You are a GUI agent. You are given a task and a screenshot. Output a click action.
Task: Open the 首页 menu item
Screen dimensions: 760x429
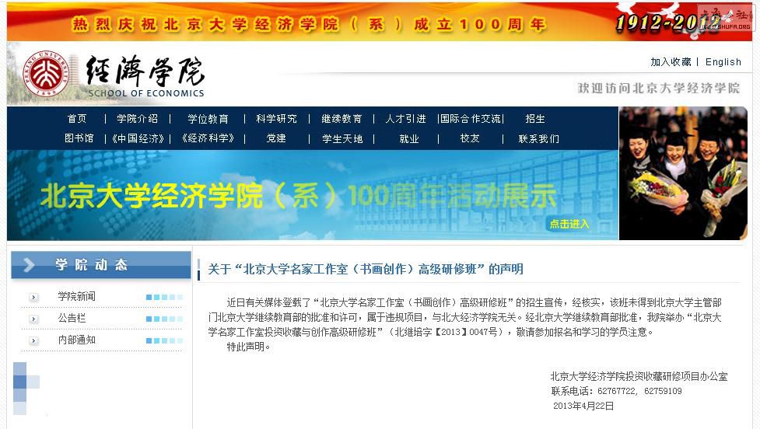[77, 119]
